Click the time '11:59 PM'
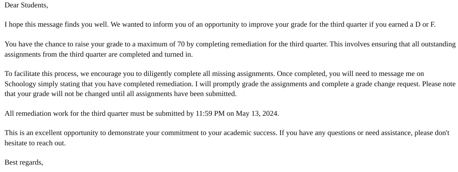Viewport: 458px width, 172px height. [210, 113]
